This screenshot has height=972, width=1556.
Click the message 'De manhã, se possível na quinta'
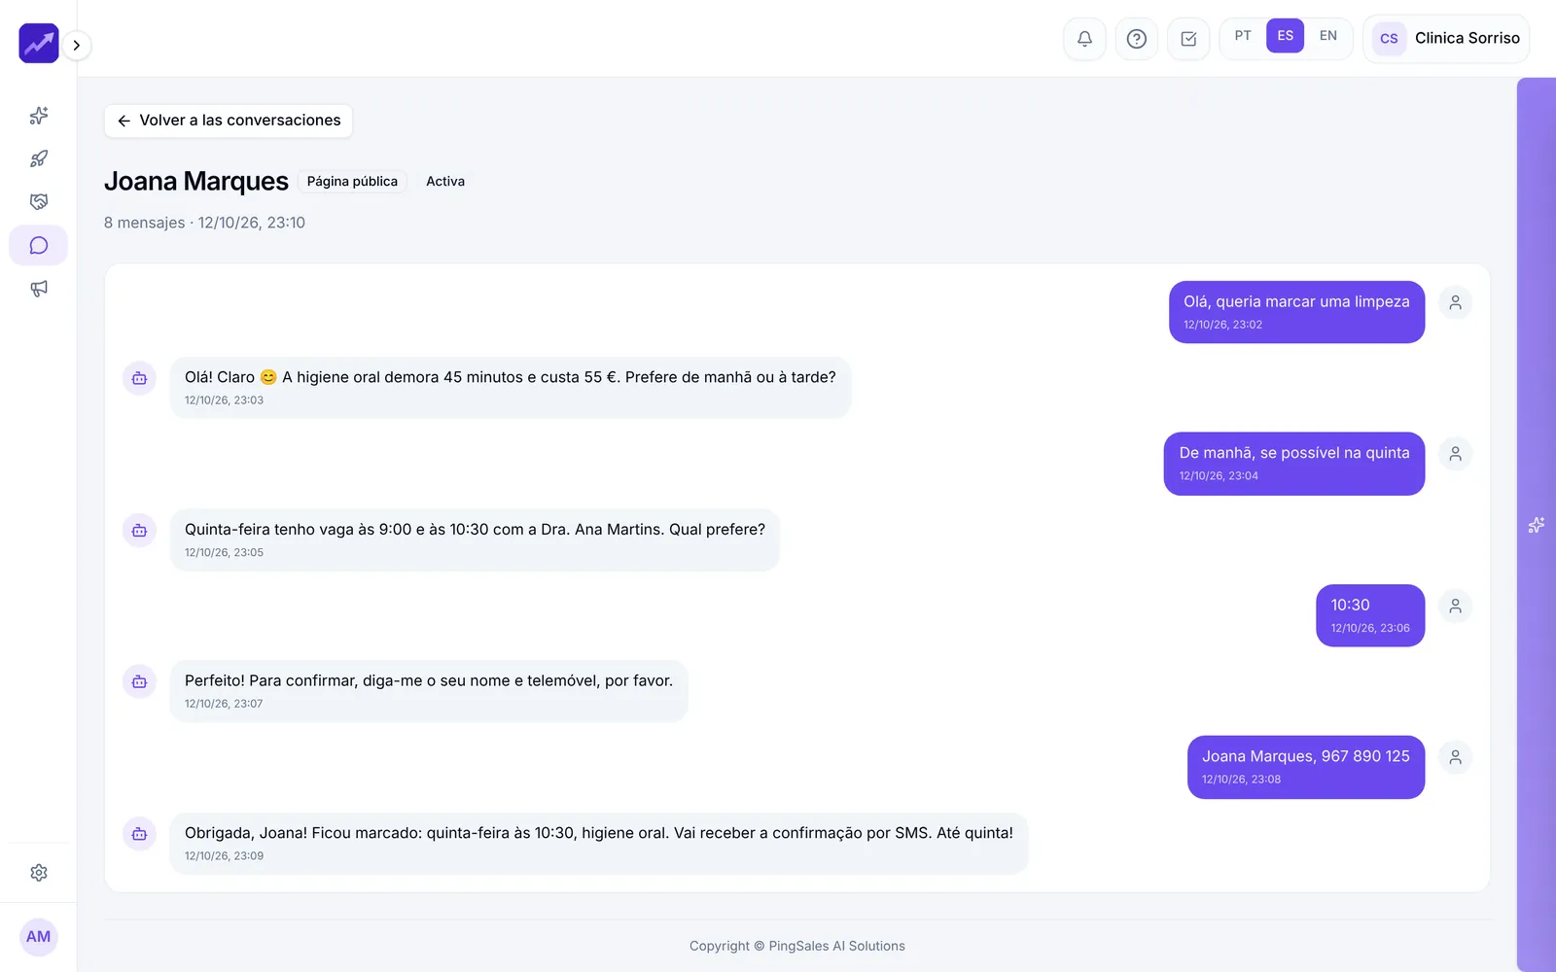[x=1294, y=464]
